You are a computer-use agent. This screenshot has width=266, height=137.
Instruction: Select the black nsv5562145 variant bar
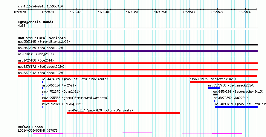[x=137, y=45]
